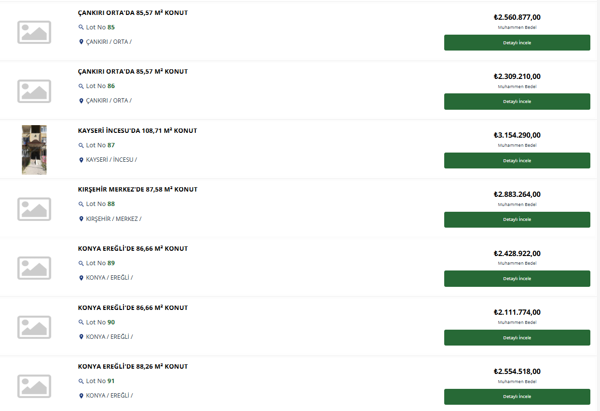
Task: Click the placeholder image for Lot 88
Action: [34, 209]
